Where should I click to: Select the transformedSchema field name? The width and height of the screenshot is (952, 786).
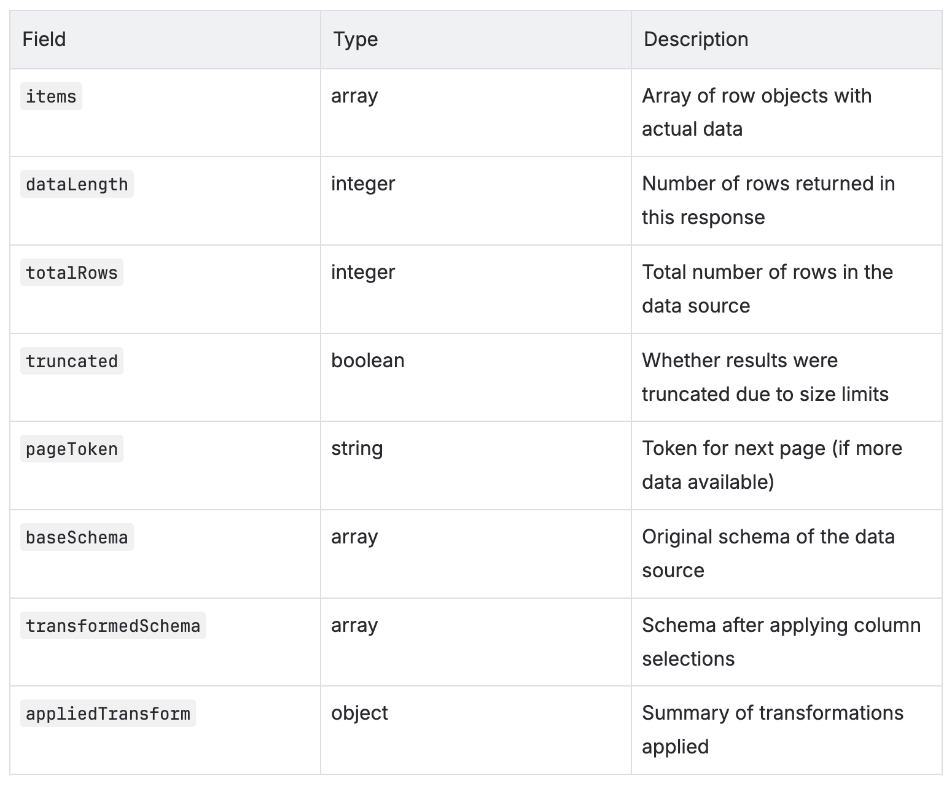(x=113, y=626)
